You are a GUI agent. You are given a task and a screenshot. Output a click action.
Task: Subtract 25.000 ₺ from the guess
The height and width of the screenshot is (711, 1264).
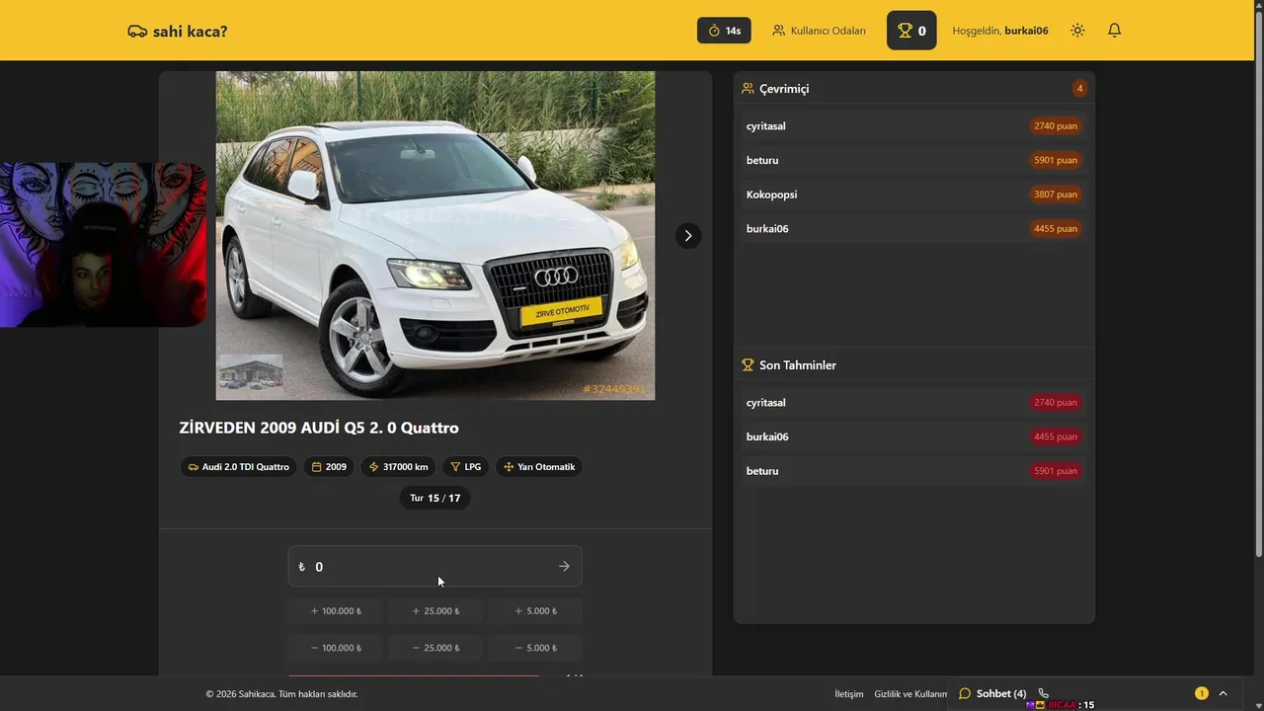tap(435, 648)
